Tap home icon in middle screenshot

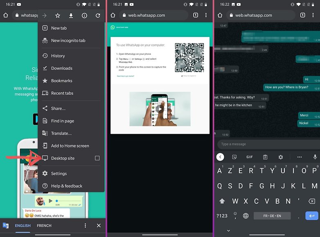(x=113, y=15)
